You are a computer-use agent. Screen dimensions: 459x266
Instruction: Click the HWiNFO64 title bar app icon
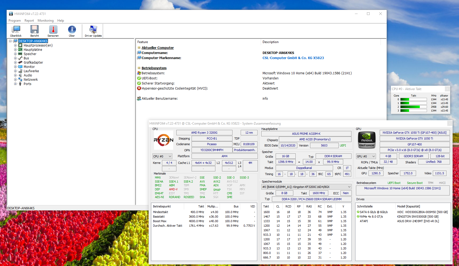11,14
